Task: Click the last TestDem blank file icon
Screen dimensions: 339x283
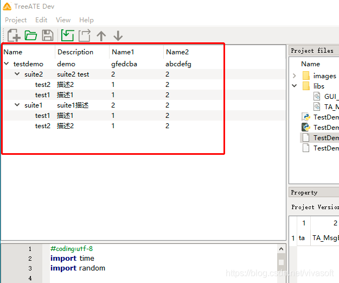Action: click(x=306, y=148)
